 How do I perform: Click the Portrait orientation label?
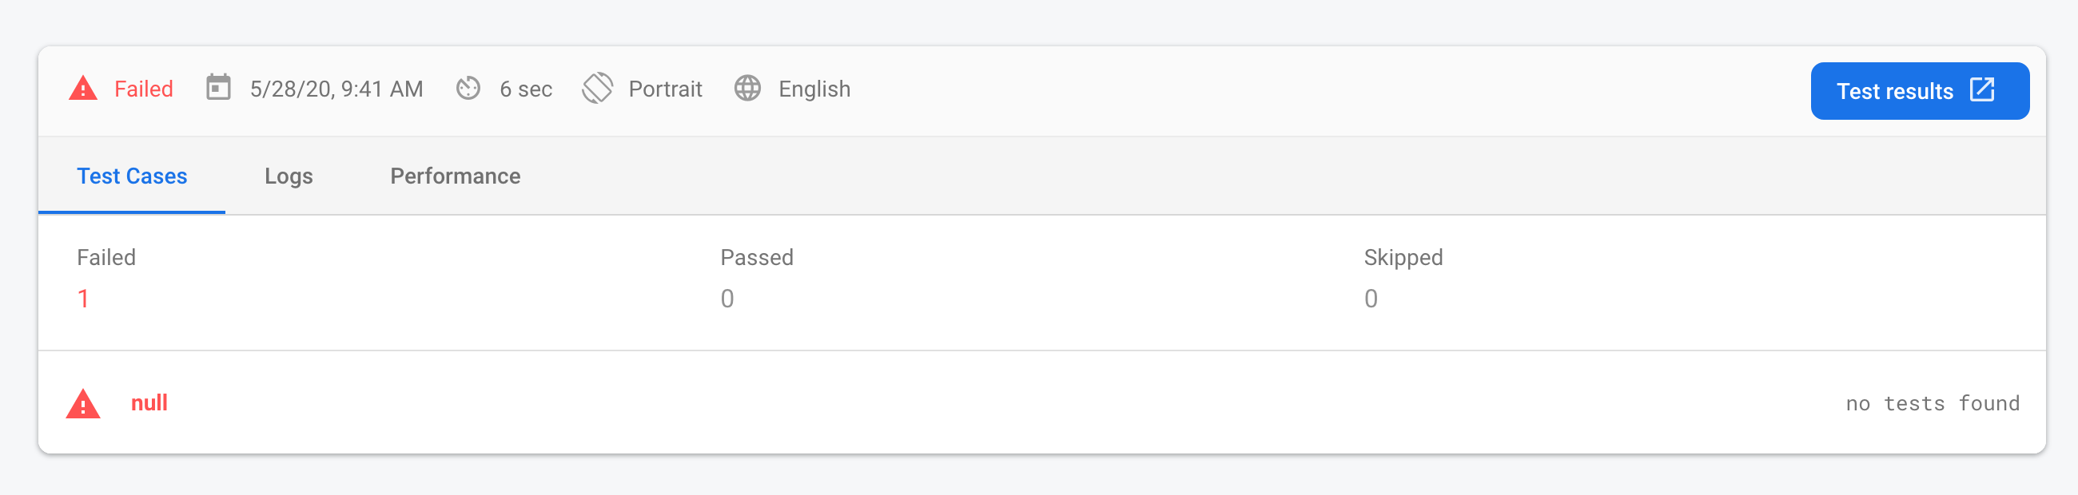665,89
